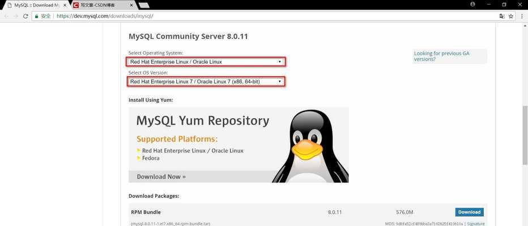528x226 pixels.
Task: Click the MD5 checksum text
Action: [x=424, y=224]
